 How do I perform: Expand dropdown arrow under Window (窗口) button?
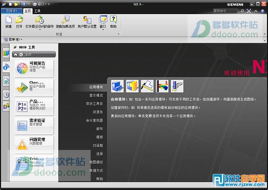pyautogui.click(x=103, y=30)
